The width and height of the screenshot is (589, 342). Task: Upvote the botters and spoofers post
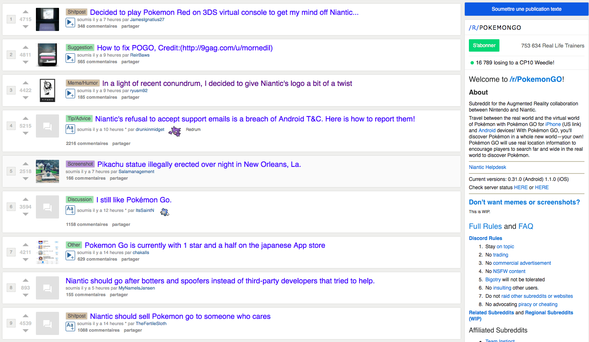pyautogui.click(x=26, y=281)
